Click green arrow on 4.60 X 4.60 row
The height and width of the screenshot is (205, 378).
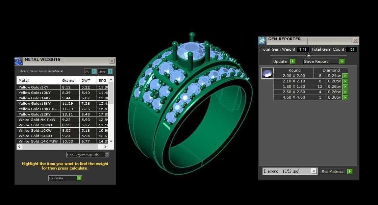[x=345, y=97]
